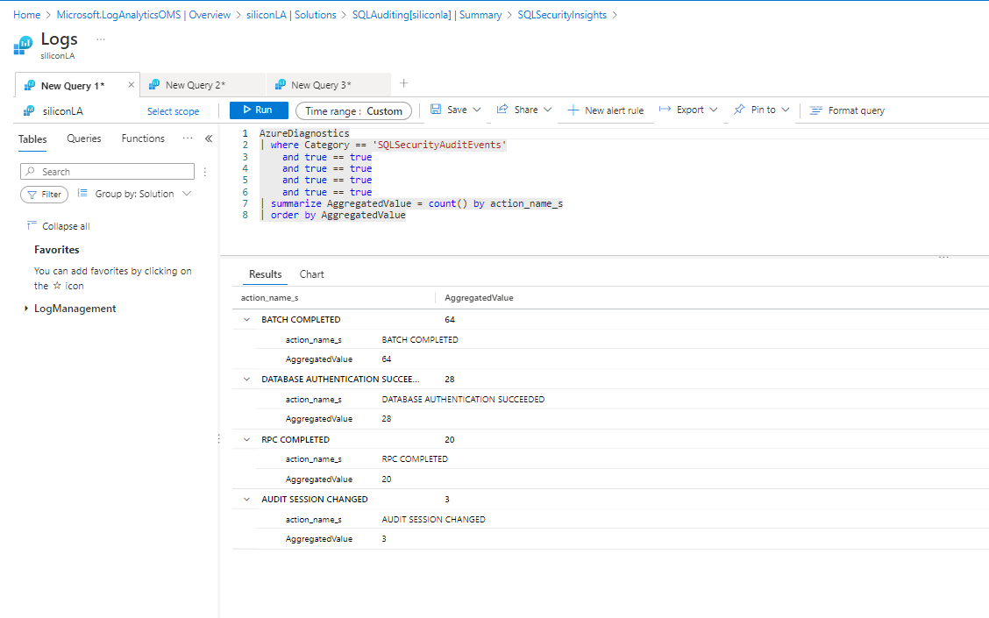Click the Logs workspace icon in header

coord(23,46)
